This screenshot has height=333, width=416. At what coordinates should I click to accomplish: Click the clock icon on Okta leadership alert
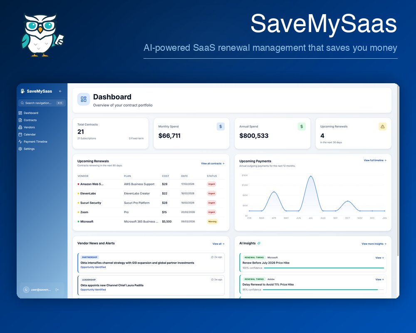tap(212, 280)
